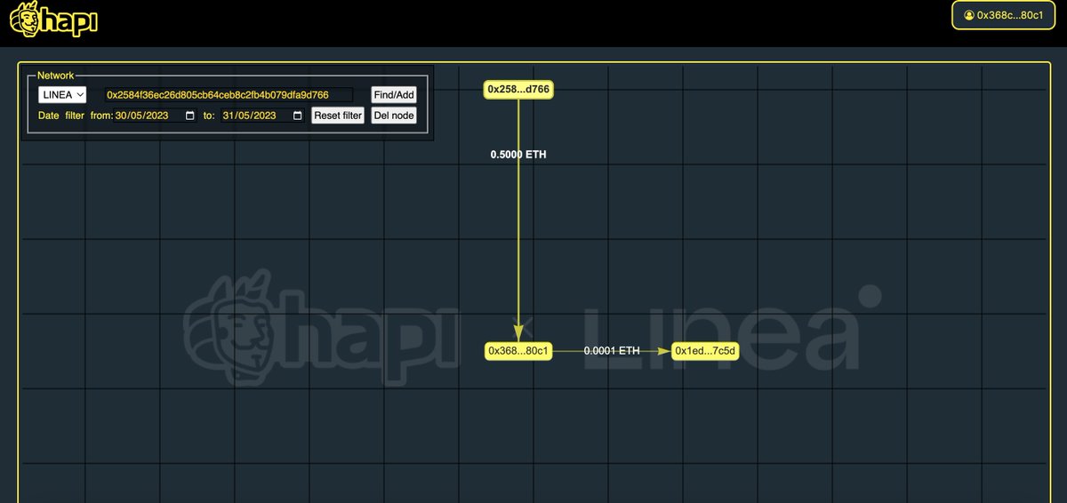Viewport: 1067px width, 503px height.
Task: Open the LINEA network dropdown
Action: [62, 94]
